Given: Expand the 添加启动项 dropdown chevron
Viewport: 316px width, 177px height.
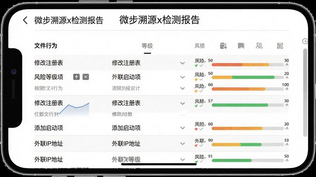Looking at the screenshot, I should tap(182, 128).
